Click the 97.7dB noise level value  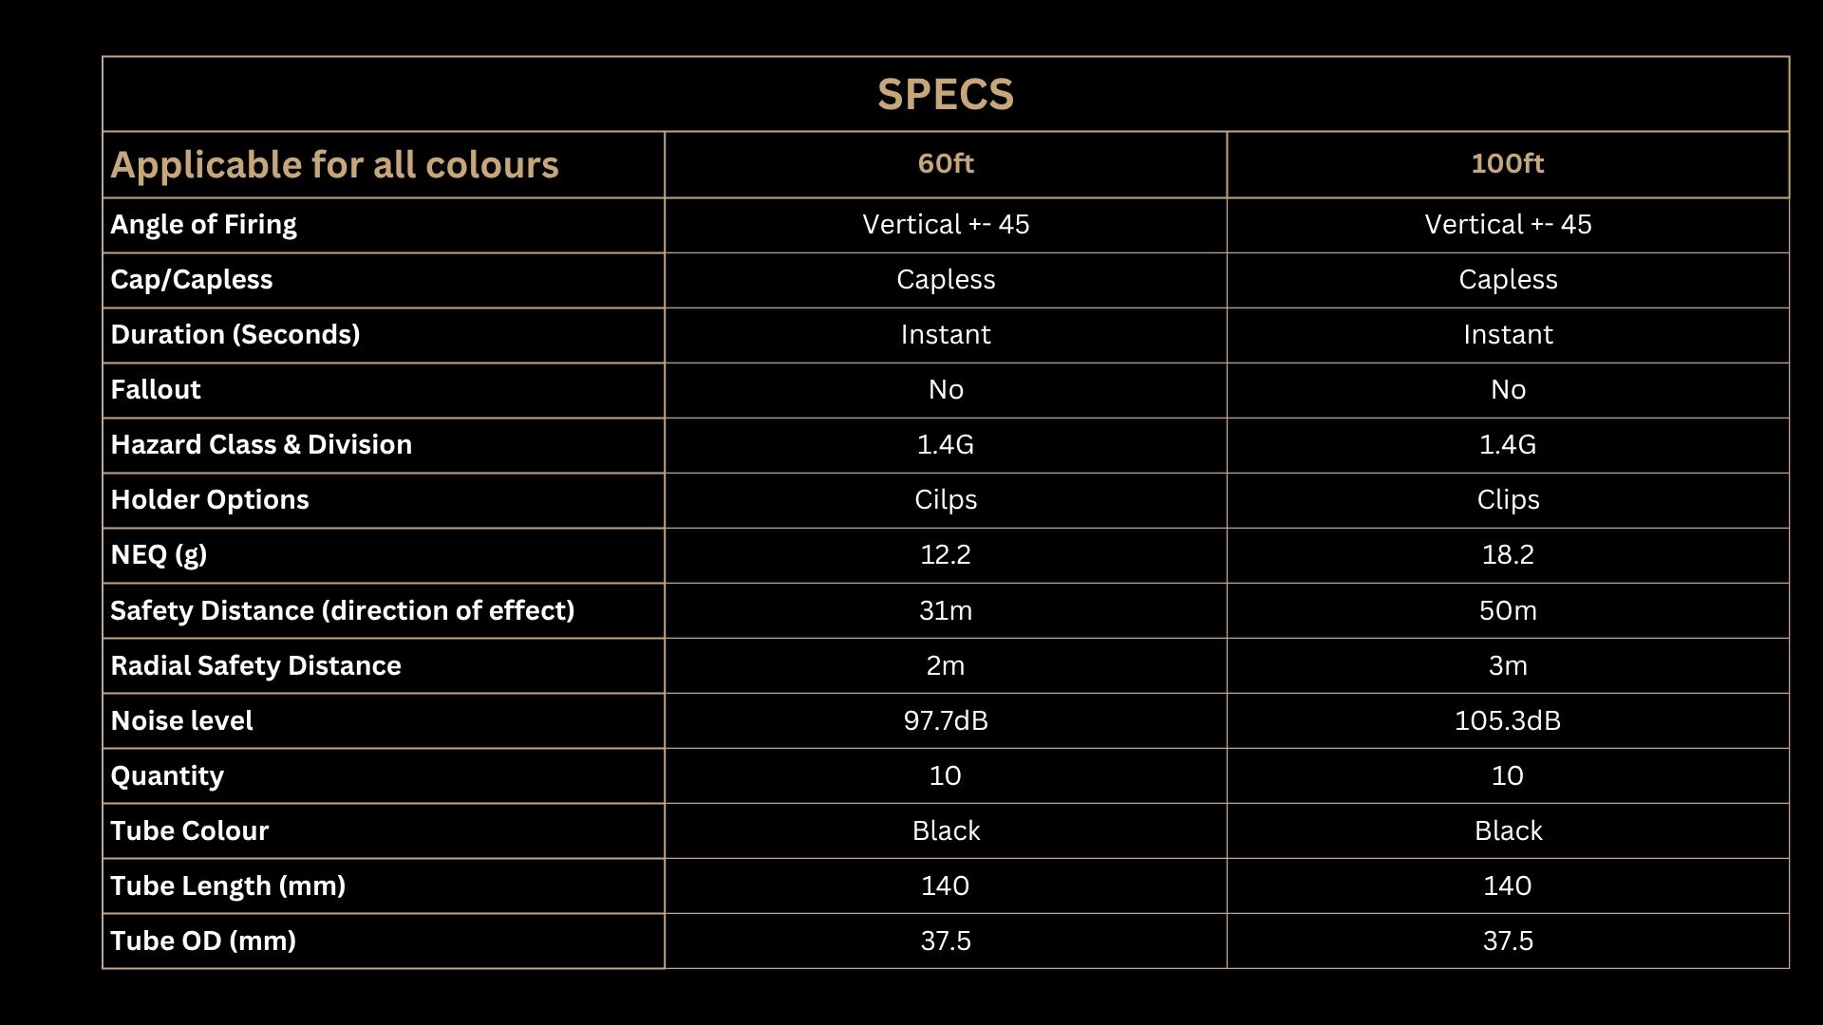(x=946, y=720)
